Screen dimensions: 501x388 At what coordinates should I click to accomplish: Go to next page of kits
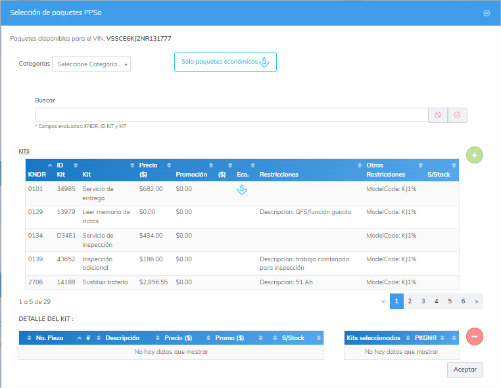(477, 301)
